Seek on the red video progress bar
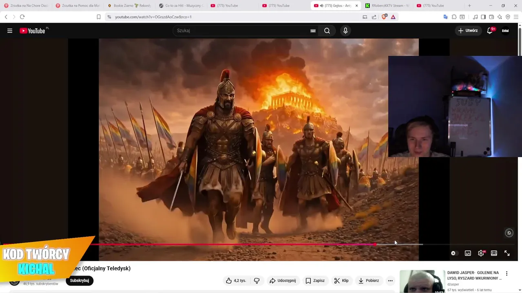Screen dimensions: 522x293 pyautogui.click(x=259, y=244)
